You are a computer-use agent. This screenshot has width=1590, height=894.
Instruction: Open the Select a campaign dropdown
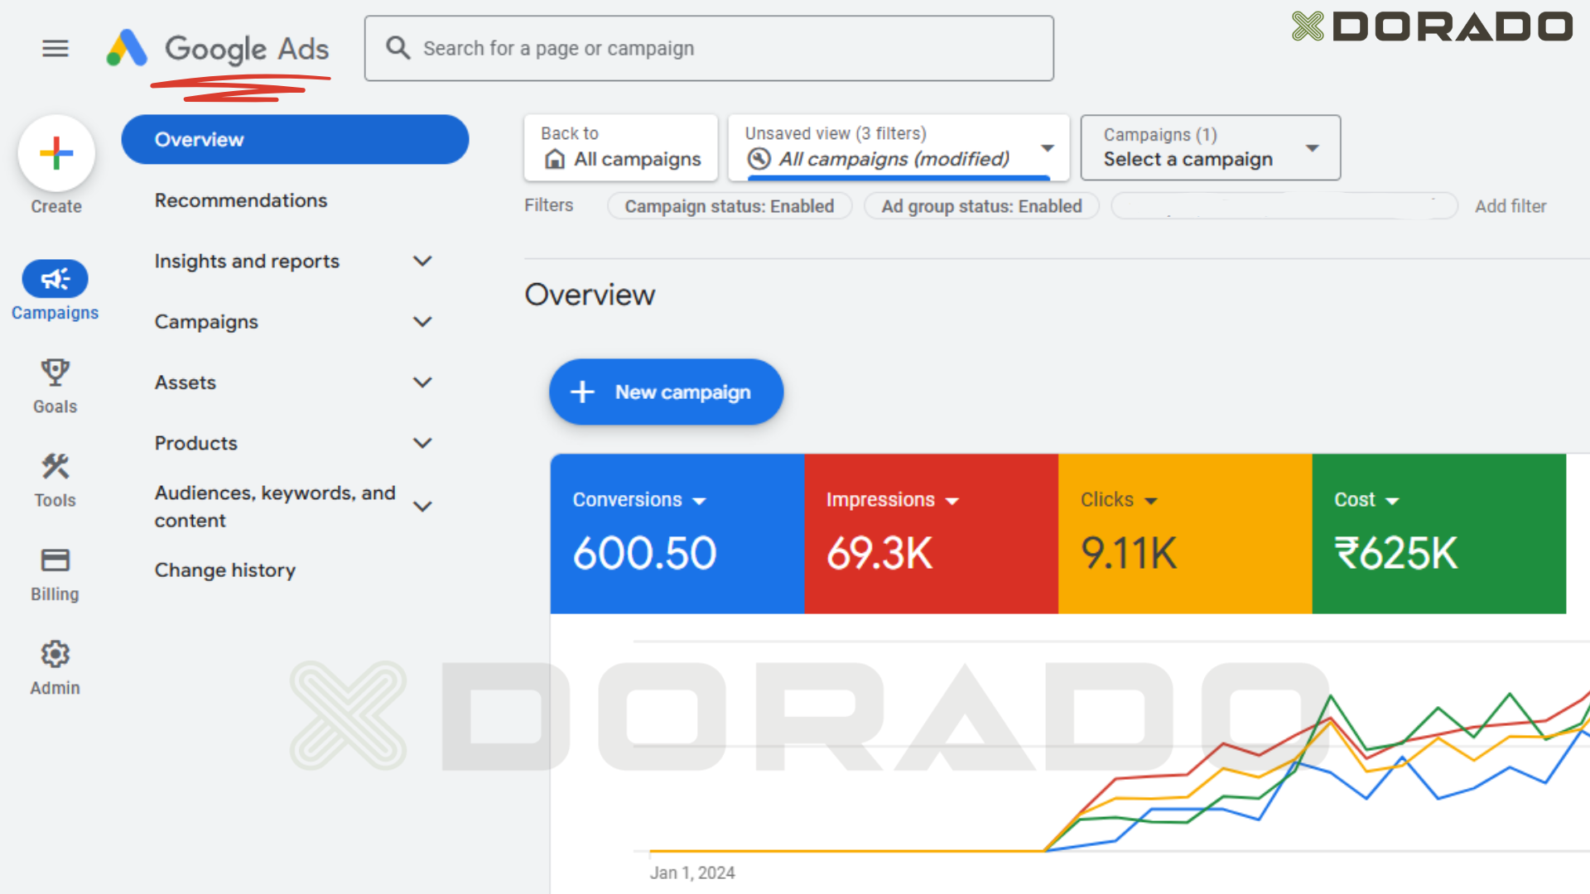click(x=1313, y=147)
